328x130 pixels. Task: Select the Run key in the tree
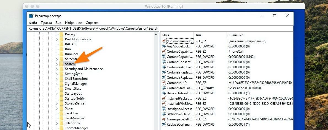point(68,49)
